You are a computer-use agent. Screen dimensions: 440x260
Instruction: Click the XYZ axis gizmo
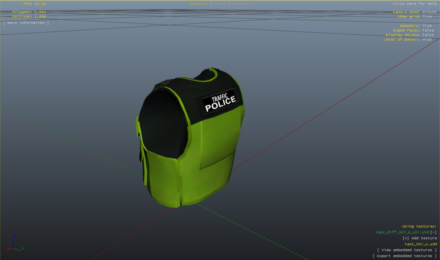[x=14, y=245]
